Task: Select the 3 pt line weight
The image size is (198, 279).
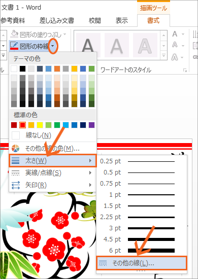Action: (x=142, y=228)
